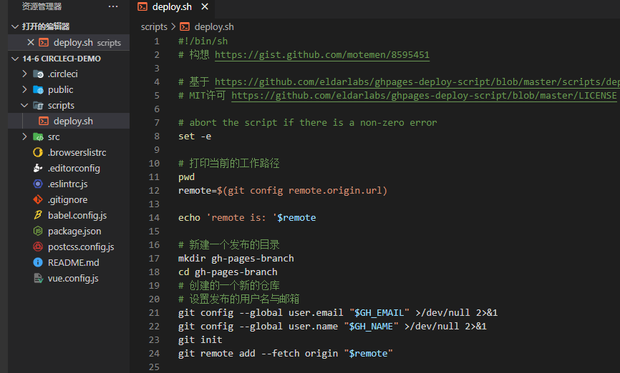620x373 pixels.
Task: Open the explorer more actions ellipsis menu
Action: 113,6
